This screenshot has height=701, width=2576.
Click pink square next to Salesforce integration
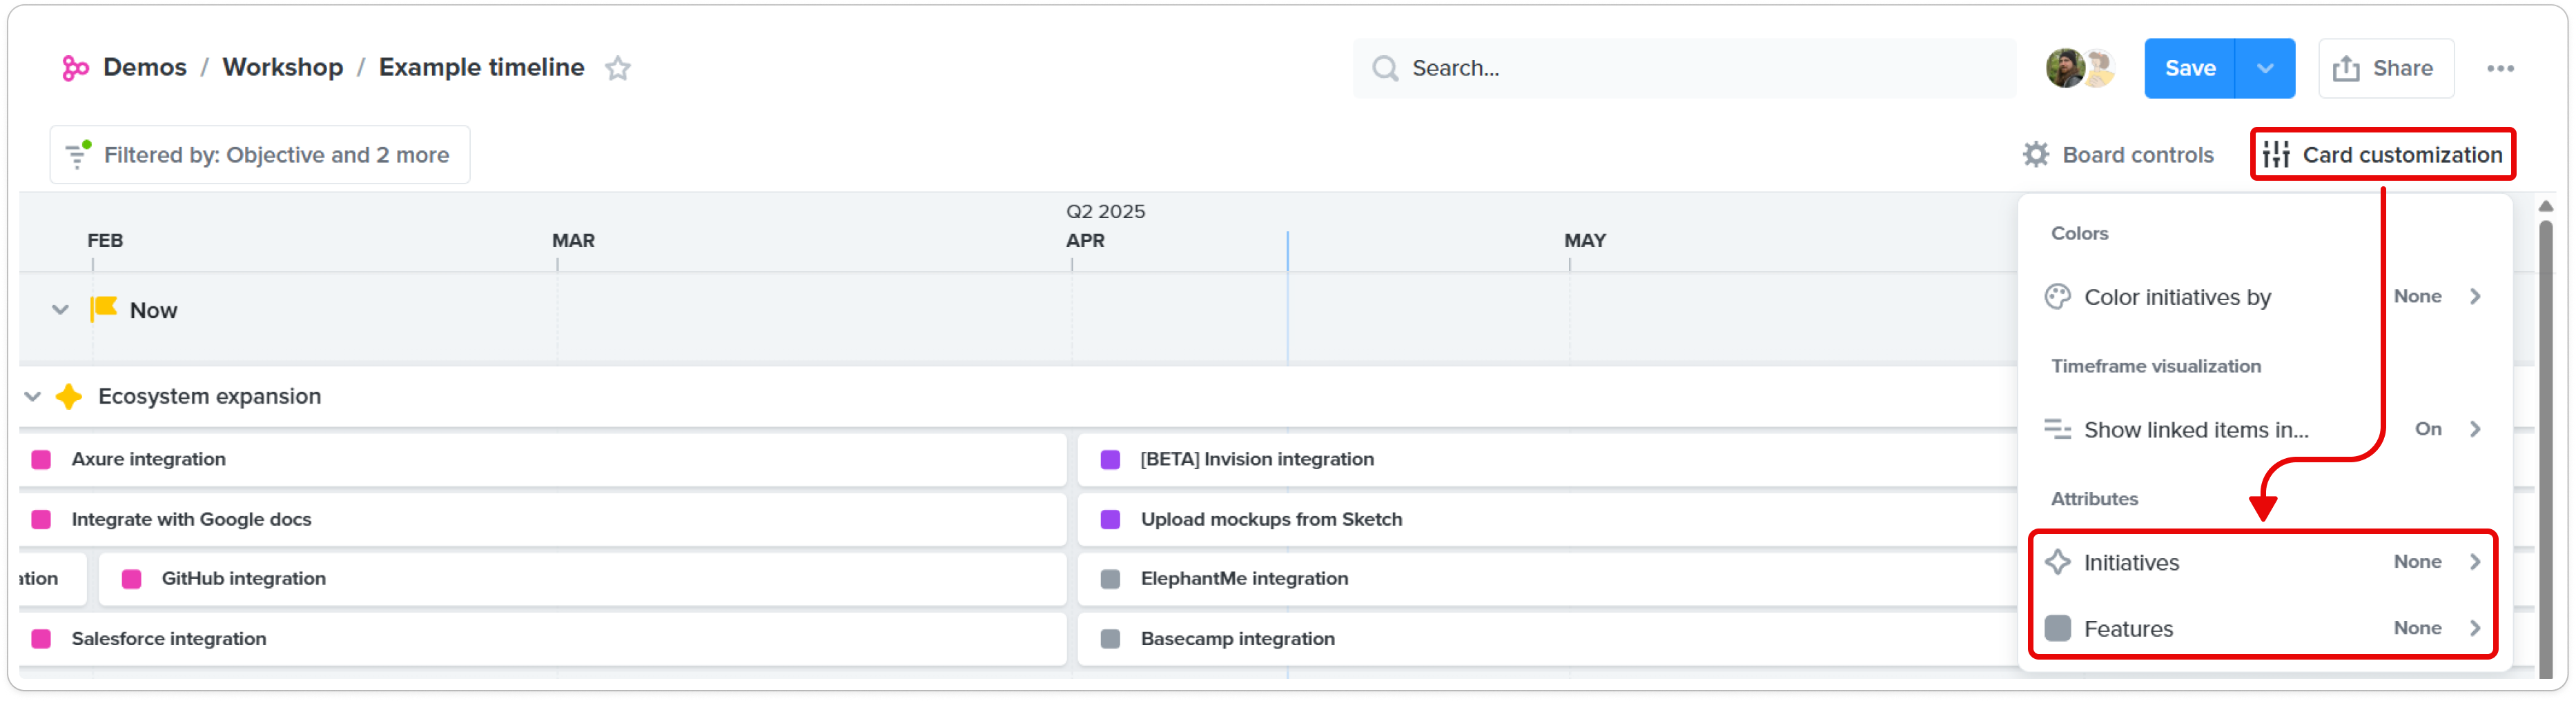tap(41, 639)
